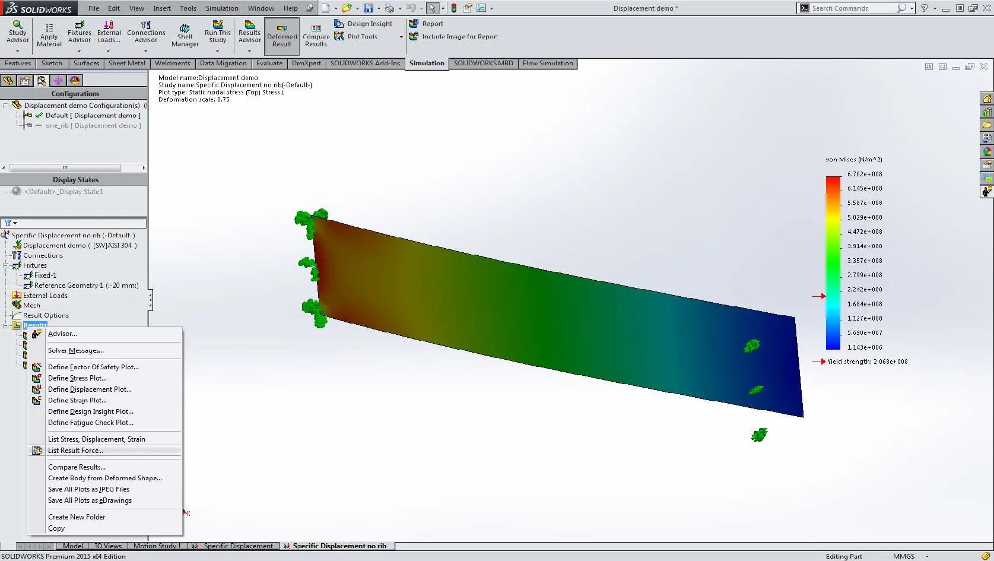This screenshot has width=994, height=561.
Task: Collapse the Fixtures tree node
Action: [x=6, y=265]
